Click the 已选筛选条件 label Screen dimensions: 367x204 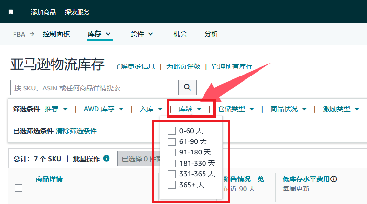(x=33, y=131)
